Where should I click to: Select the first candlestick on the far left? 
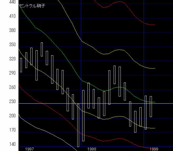click(x=21, y=65)
